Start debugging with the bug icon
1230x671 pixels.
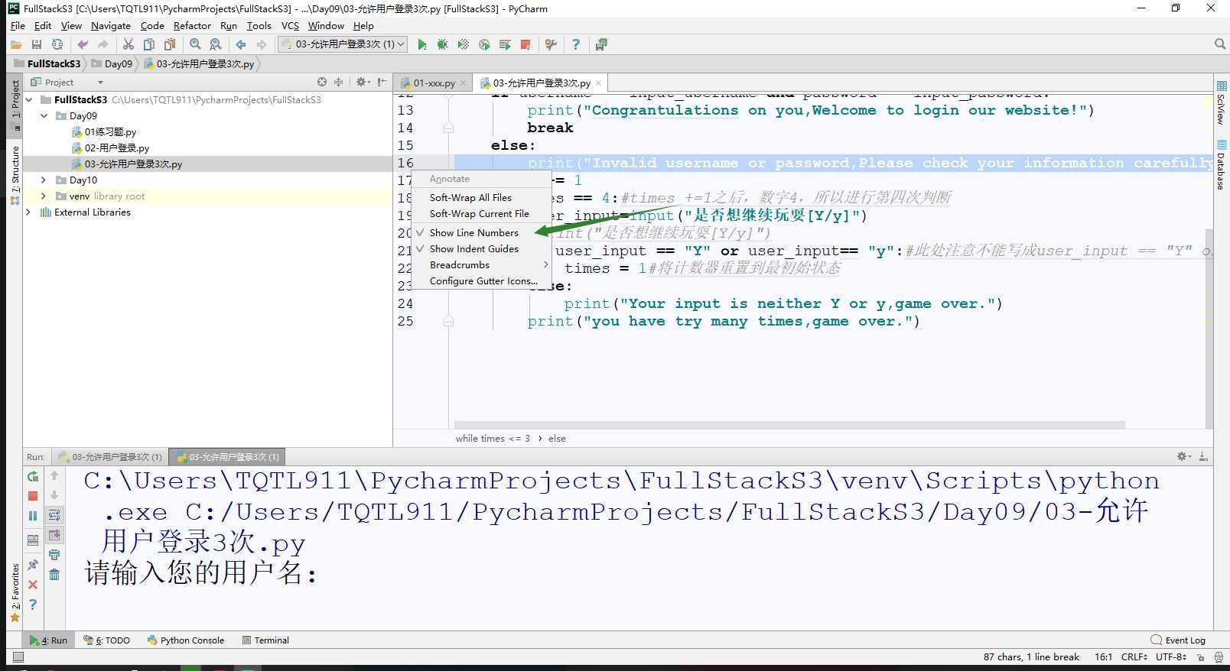(x=443, y=44)
